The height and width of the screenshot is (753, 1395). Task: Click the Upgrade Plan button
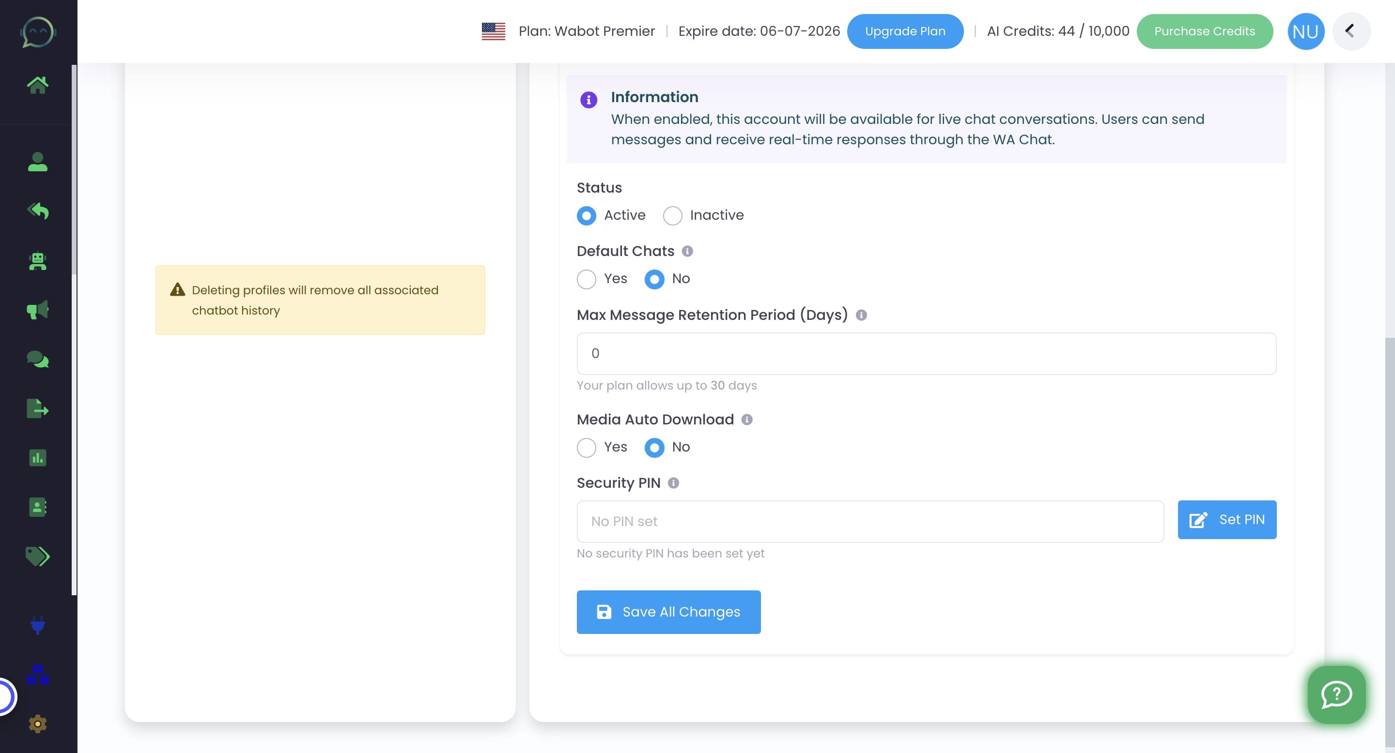tap(904, 31)
